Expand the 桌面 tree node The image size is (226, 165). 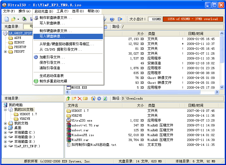(x=5, y=128)
